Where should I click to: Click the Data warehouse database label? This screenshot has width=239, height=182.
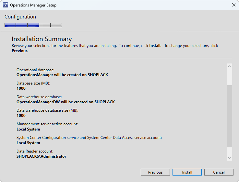[x=39, y=97]
